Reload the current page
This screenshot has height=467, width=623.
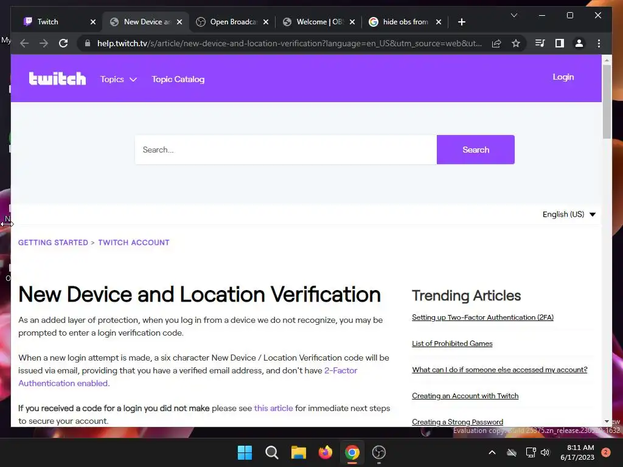coord(63,43)
